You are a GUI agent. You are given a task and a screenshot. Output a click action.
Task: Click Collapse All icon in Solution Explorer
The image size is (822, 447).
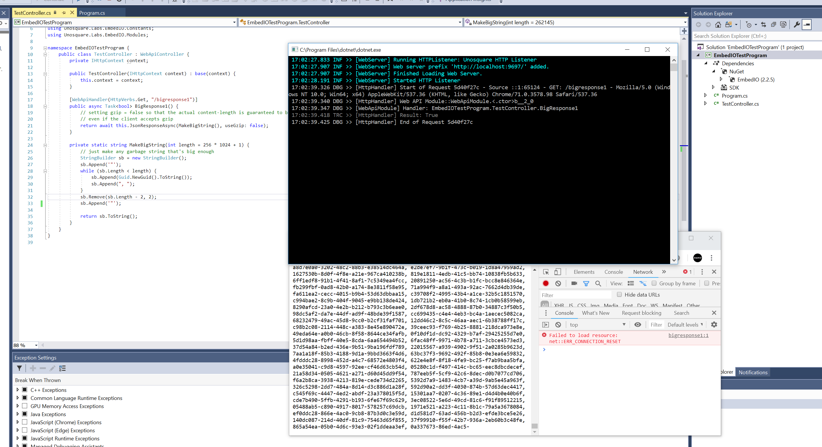(773, 25)
